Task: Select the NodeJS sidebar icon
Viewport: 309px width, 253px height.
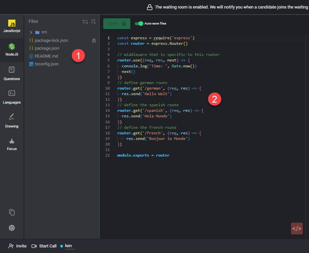Action: click(x=12, y=50)
